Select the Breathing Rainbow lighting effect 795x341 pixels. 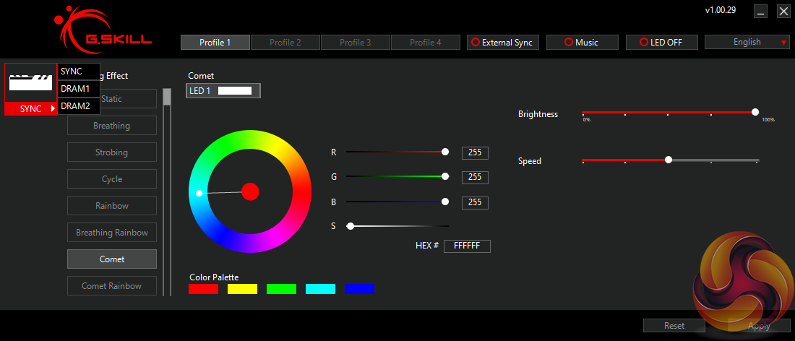[112, 233]
